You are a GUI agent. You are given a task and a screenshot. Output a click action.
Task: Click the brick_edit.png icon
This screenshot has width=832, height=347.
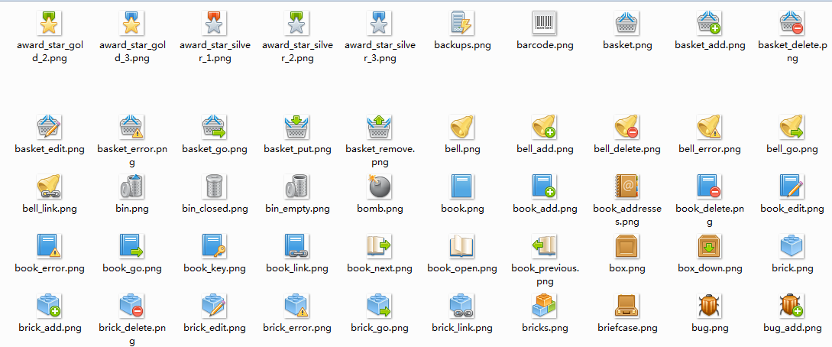pyautogui.click(x=215, y=305)
